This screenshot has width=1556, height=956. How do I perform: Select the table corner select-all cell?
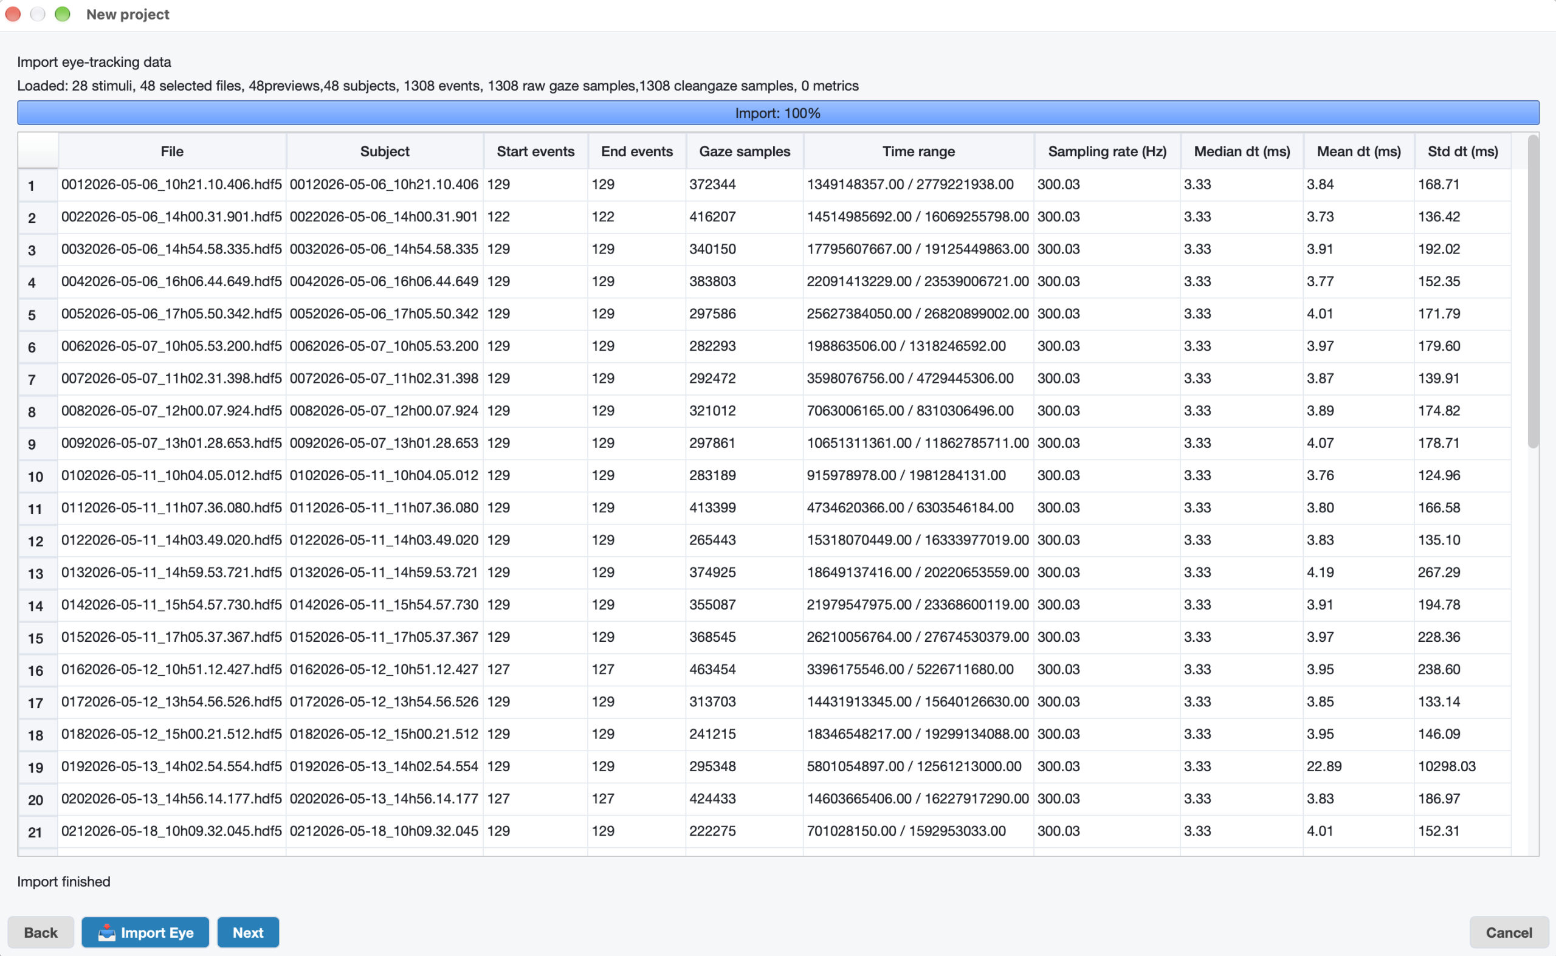[38, 151]
